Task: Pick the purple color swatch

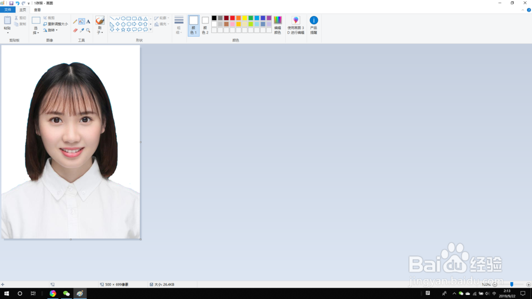Action: [x=269, y=18]
